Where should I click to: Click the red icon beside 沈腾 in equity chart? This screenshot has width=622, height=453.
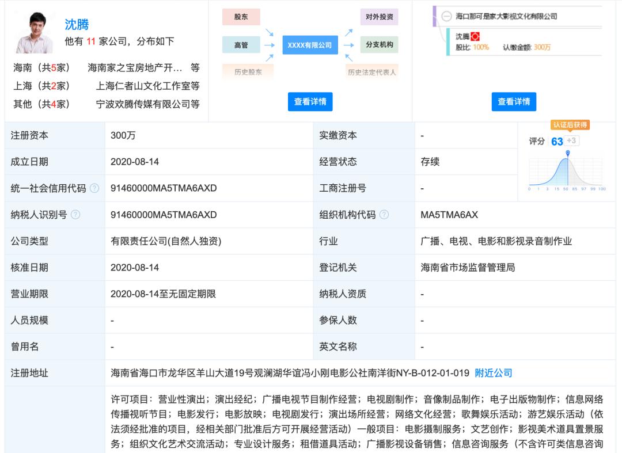coord(475,36)
